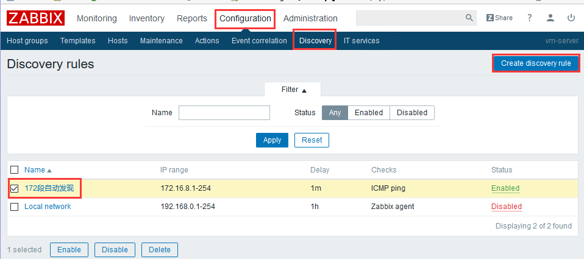
Task: Click the 1m delay value
Action: coord(316,188)
